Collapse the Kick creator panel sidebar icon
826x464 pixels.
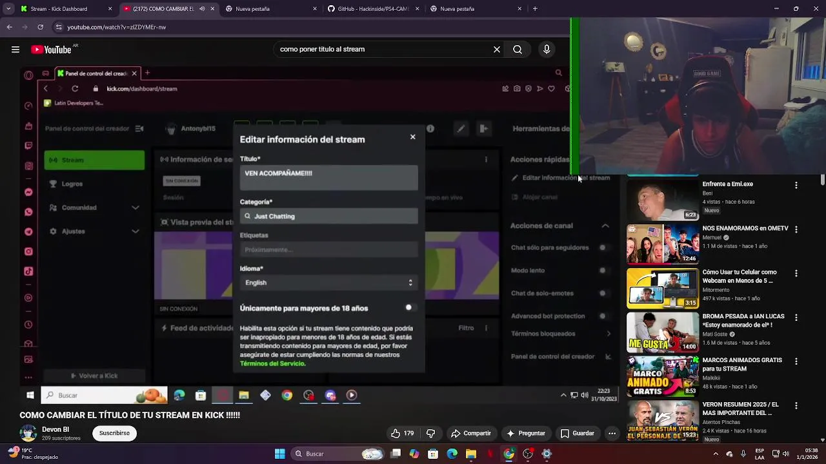coord(139,129)
